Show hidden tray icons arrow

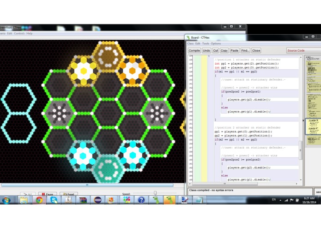tap(280, 200)
